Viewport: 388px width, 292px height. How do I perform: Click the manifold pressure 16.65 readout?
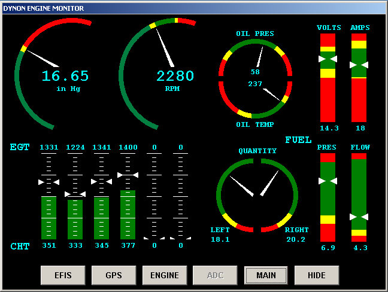click(65, 76)
